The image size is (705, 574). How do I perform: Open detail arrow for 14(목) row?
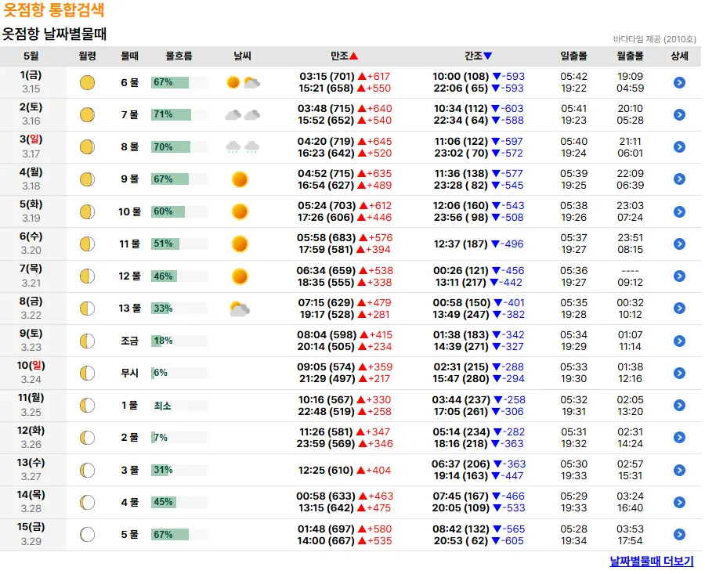coord(679,502)
